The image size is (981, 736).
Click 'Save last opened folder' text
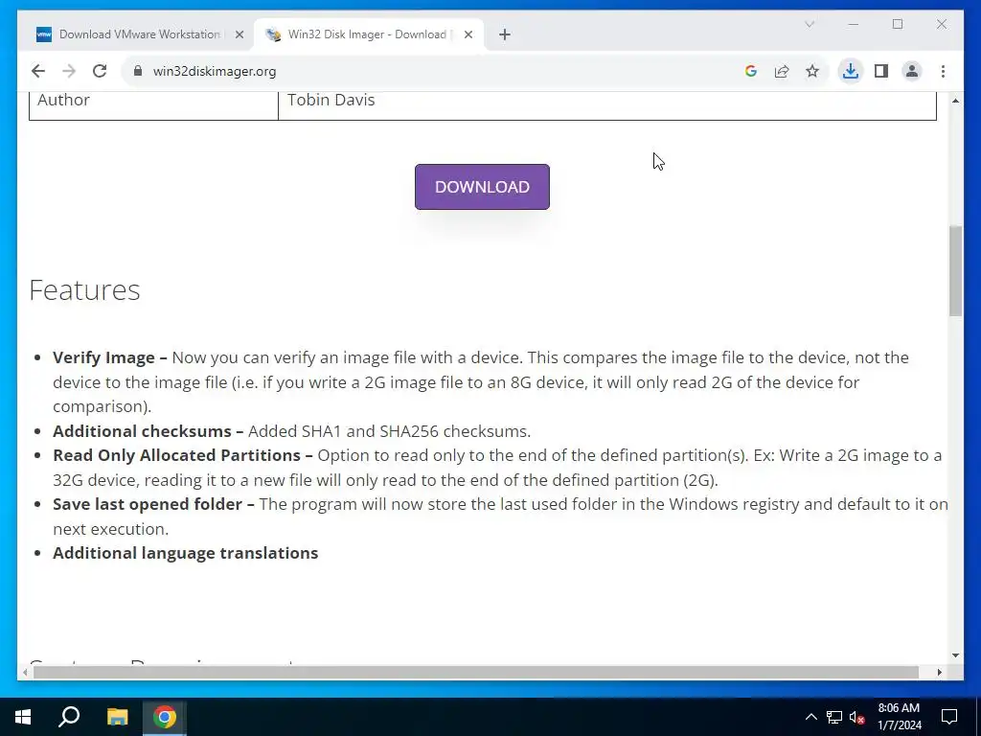[147, 504]
